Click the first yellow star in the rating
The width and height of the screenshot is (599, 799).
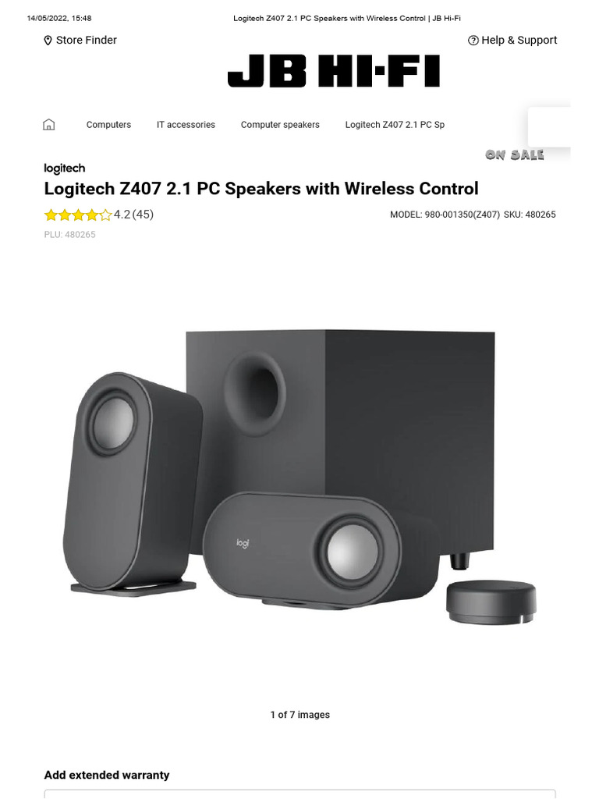point(51,215)
